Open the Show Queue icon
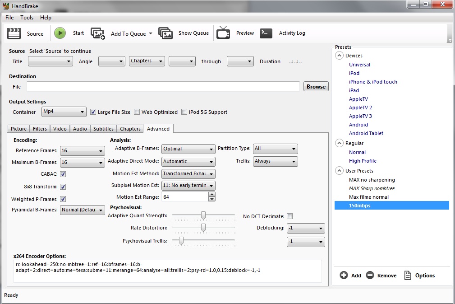Image resolution: width=455 pixels, height=304 pixels. [x=165, y=33]
